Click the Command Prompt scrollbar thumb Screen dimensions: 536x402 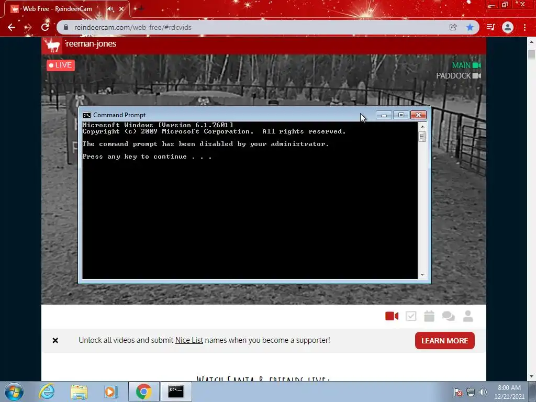click(422, 137)
